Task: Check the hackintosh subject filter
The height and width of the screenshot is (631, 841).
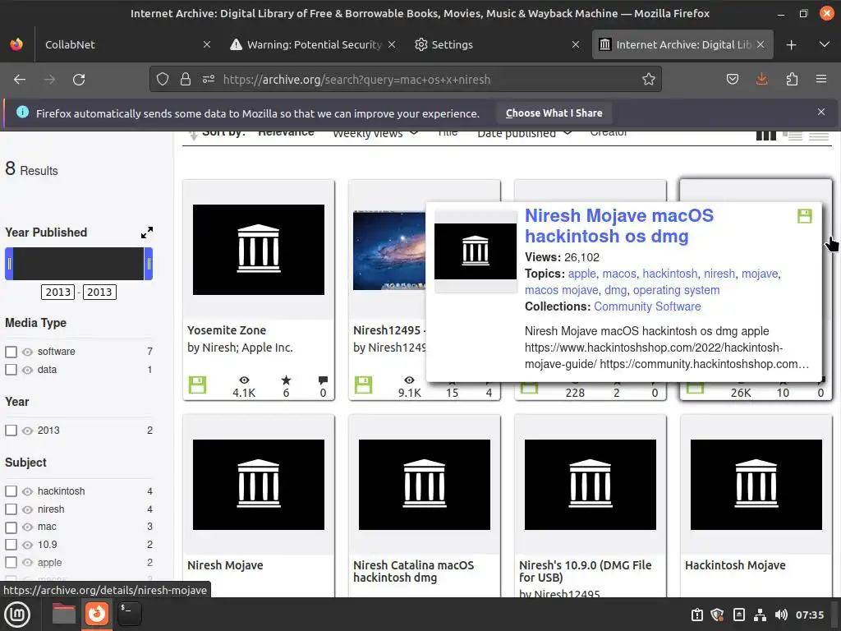Action: (11, 491)
